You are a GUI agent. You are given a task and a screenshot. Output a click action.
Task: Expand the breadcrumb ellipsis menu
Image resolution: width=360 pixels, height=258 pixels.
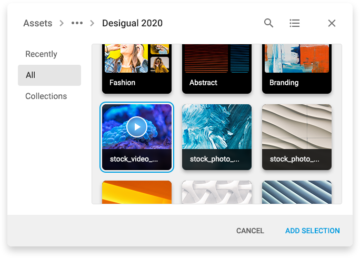77,23
